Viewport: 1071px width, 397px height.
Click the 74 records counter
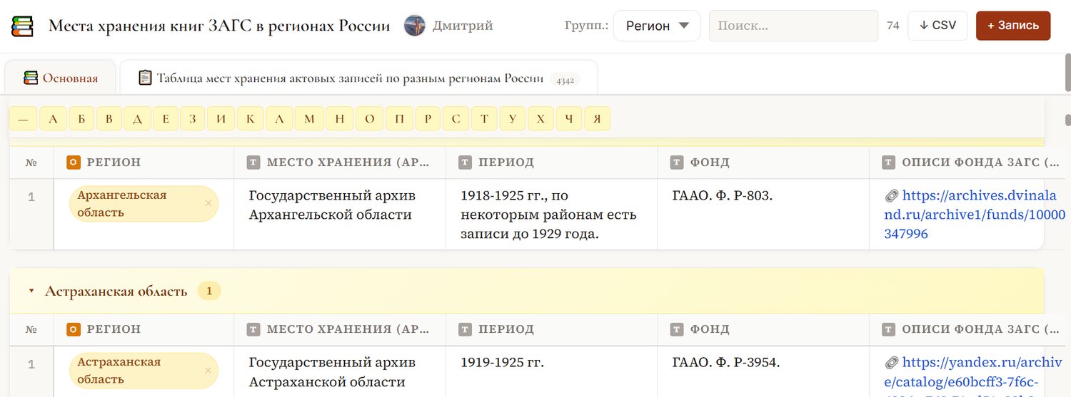[x=892, y=26]
